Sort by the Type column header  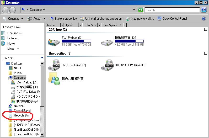point(72,25)
